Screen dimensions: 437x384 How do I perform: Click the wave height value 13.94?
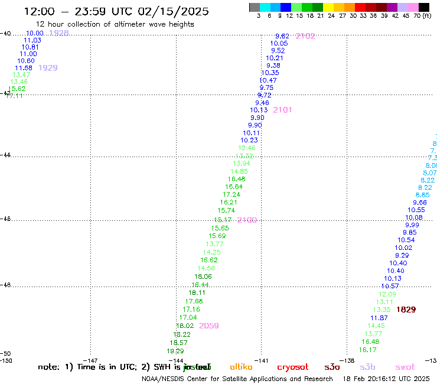pyautogui.click(x=242, y=164)
